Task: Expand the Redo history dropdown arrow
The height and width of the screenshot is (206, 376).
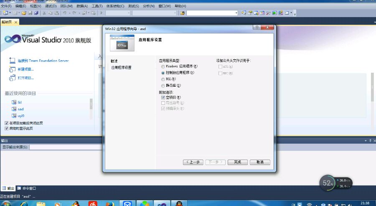Action: (79, 13)
